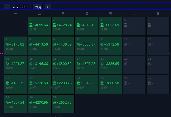The width and height of the screenshot is (171, 117).
Task: Open day 25 cell with +3880.58
Action: (x=110, y=84)
